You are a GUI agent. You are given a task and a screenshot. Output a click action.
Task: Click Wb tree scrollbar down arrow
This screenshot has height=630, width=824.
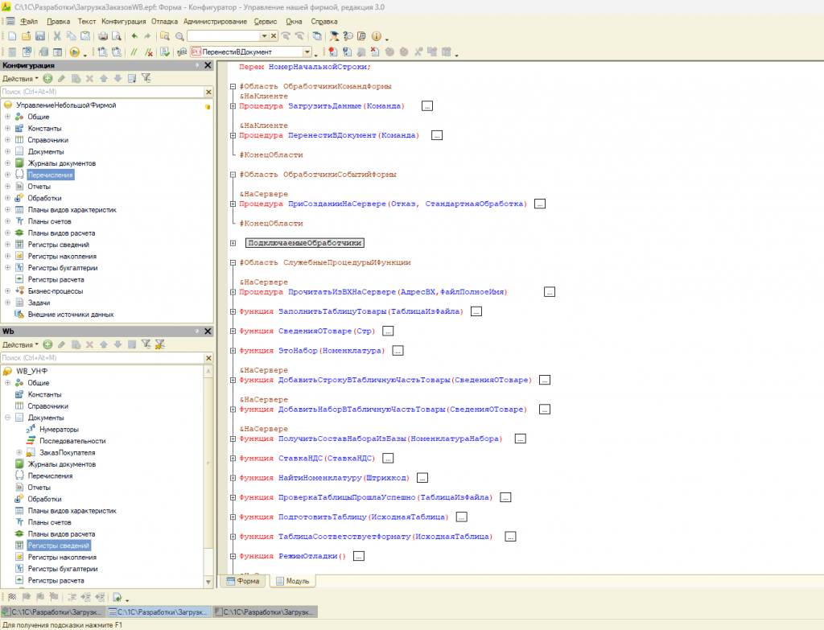tap(208, 583)
